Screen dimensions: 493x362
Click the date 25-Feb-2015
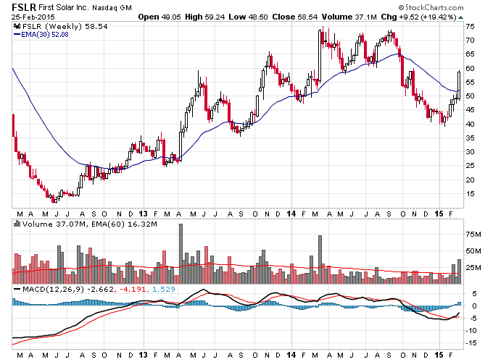(33, 17)
